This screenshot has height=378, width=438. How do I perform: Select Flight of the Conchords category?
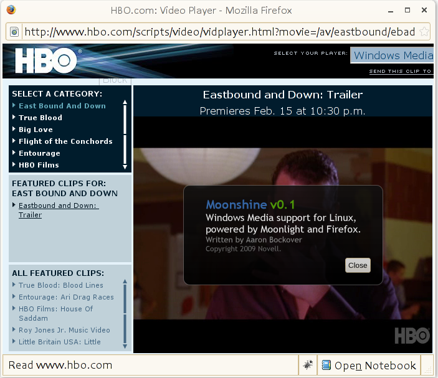point(65,141)
